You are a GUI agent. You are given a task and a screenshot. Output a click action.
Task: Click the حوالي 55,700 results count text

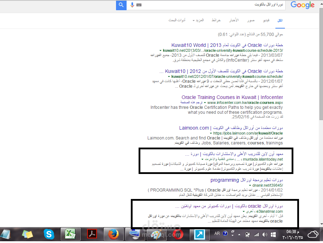(250, 35)
